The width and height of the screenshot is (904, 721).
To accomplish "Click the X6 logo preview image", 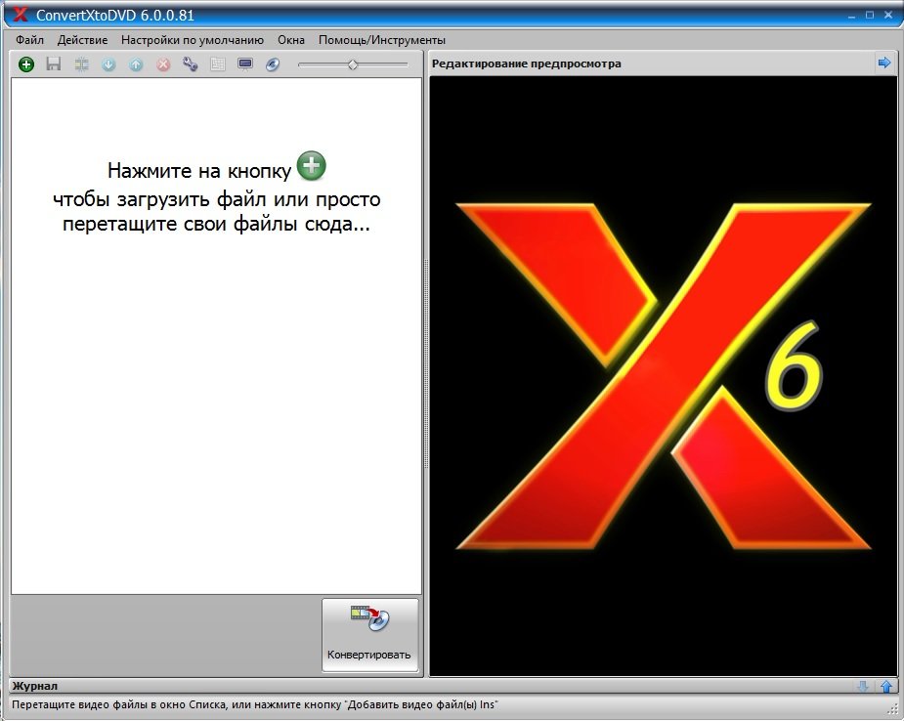I will pyautogui.click(x=664, y=376).
